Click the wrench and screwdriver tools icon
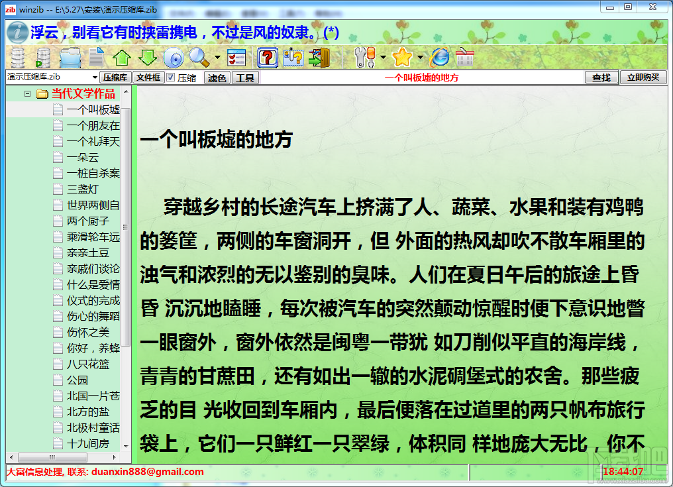The width and height of the screenshot is (673, 487). coord(365,58)
